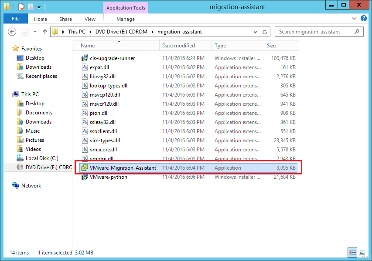Click the search magnifier icon
The width and height of the screenshot is (372, 261).
pyautogui.click(x=357, y=31)
